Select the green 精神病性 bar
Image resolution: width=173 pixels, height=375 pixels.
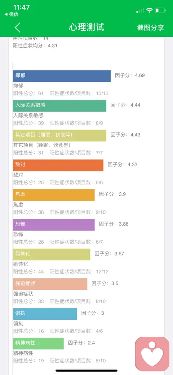point(39,344)
